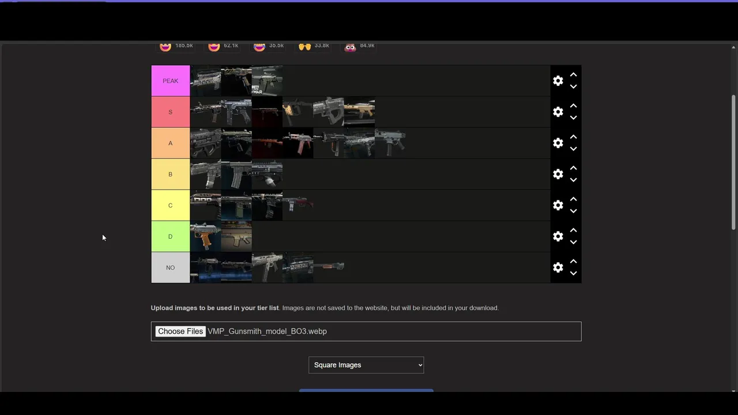Image resolution: width=738 pixels, height=415 pixels.
Task: Select dark red background gun in S row
Action: (x=268, y=112)
